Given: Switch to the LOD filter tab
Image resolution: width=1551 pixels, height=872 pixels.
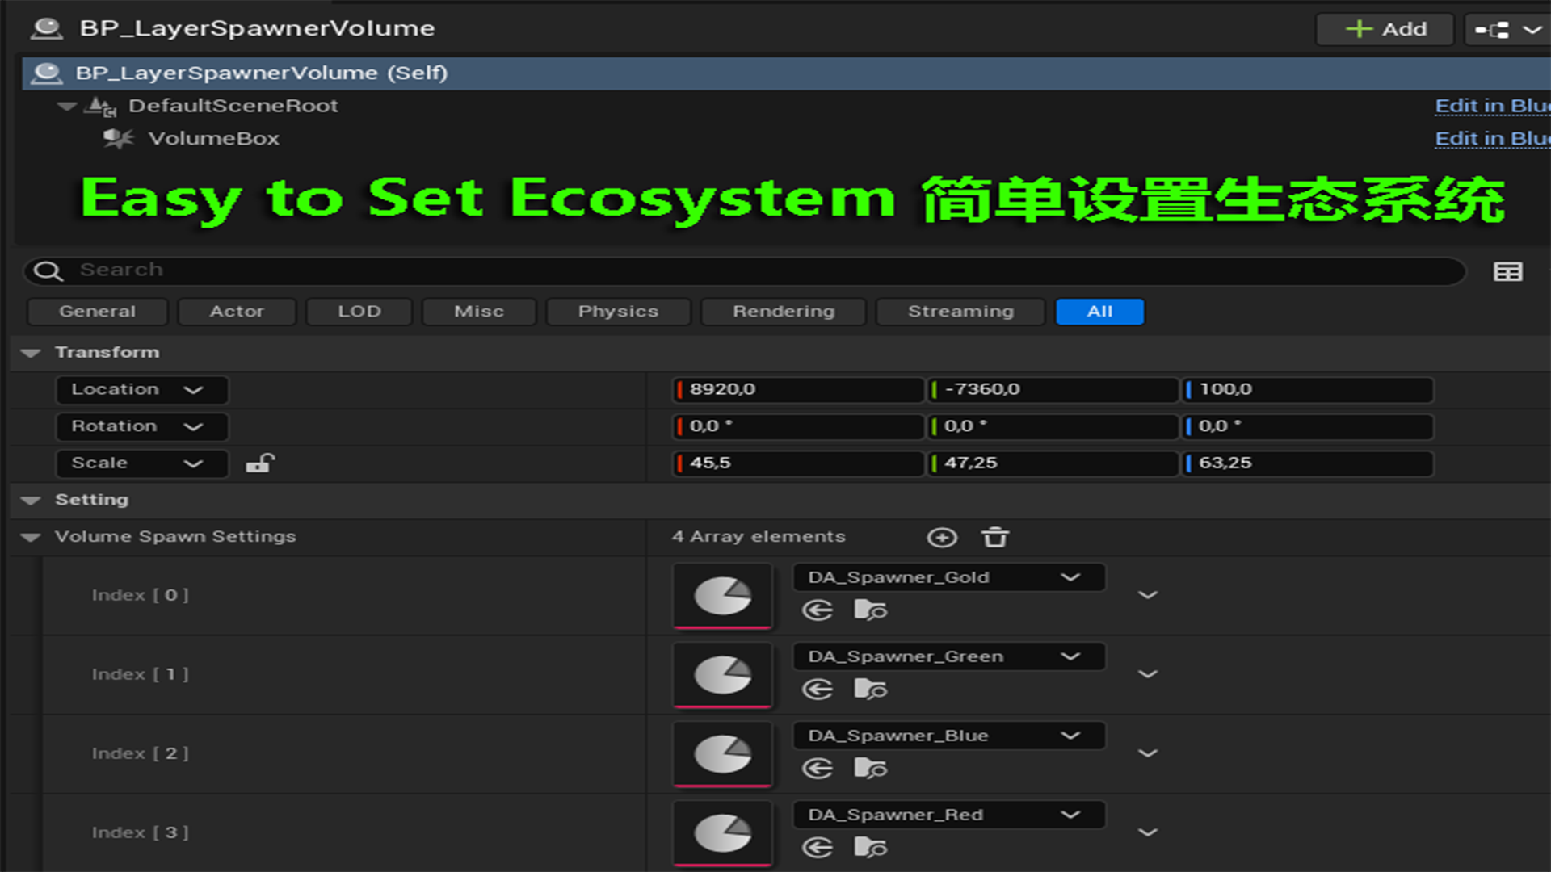Looking at the screenshot, I should pyautogui.click(x=359, y=312).
